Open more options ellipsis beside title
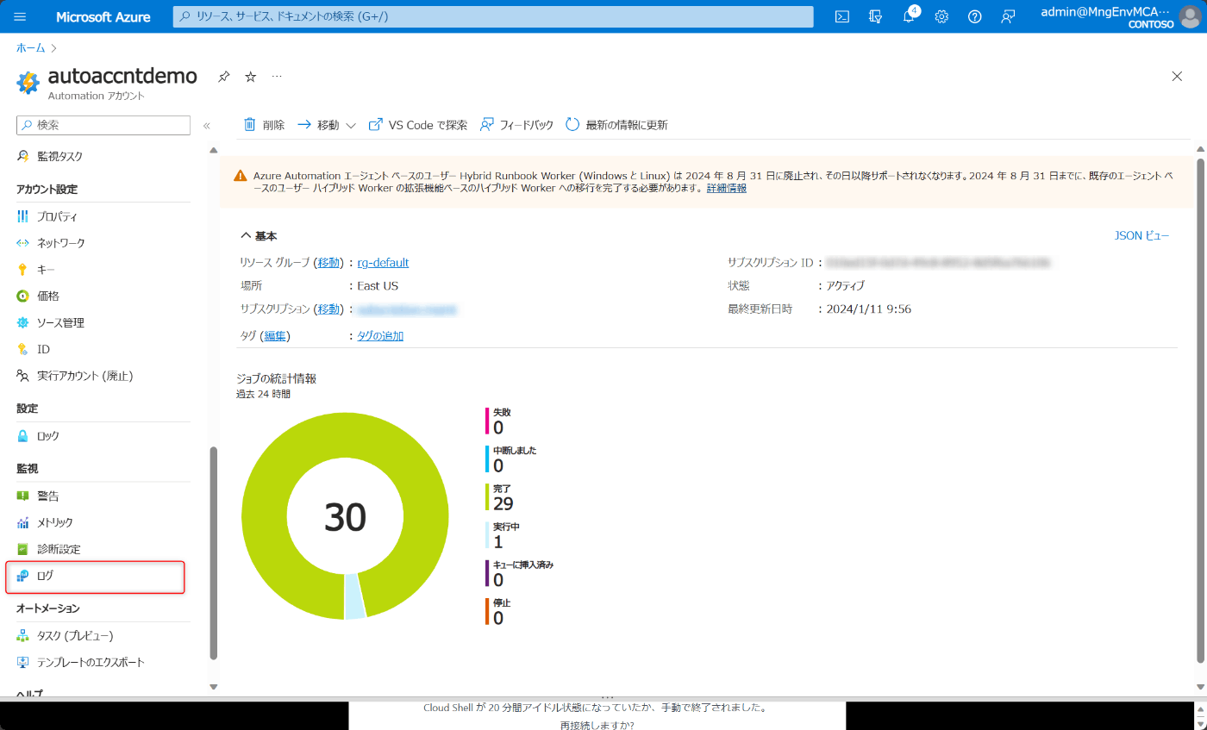The image size is (1207, 730). (277, 77)
